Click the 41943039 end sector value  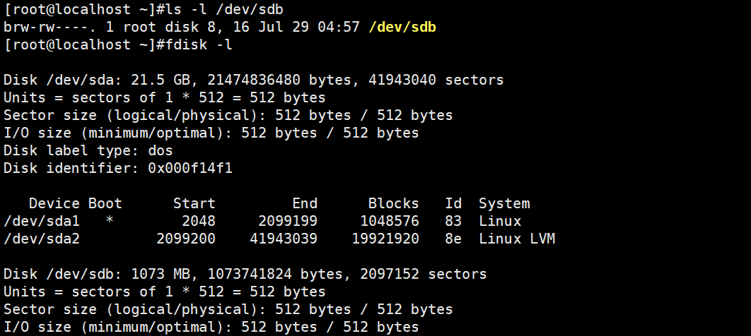[284, 239]
